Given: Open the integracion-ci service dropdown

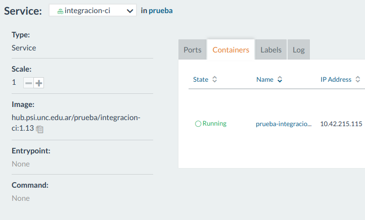Looking at the screenshot, I should (93, 11).
